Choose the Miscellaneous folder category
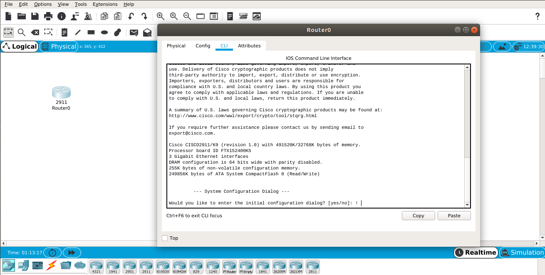Screen dimensions: 545x275 [66, 265]
